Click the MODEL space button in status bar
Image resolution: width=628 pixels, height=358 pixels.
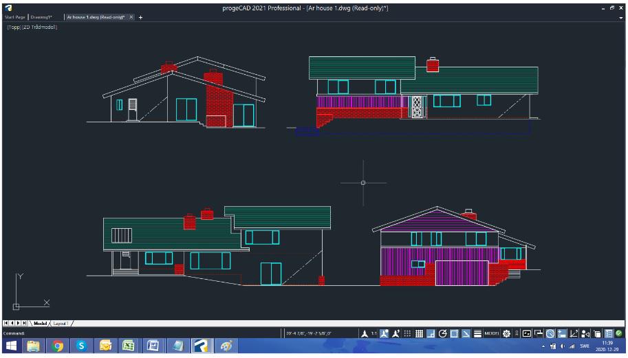pyautogui.click(x=492, y=333)
